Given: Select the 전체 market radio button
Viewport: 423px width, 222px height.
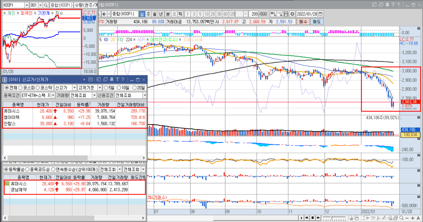Looking at the screenshot, I should [7, 88].
